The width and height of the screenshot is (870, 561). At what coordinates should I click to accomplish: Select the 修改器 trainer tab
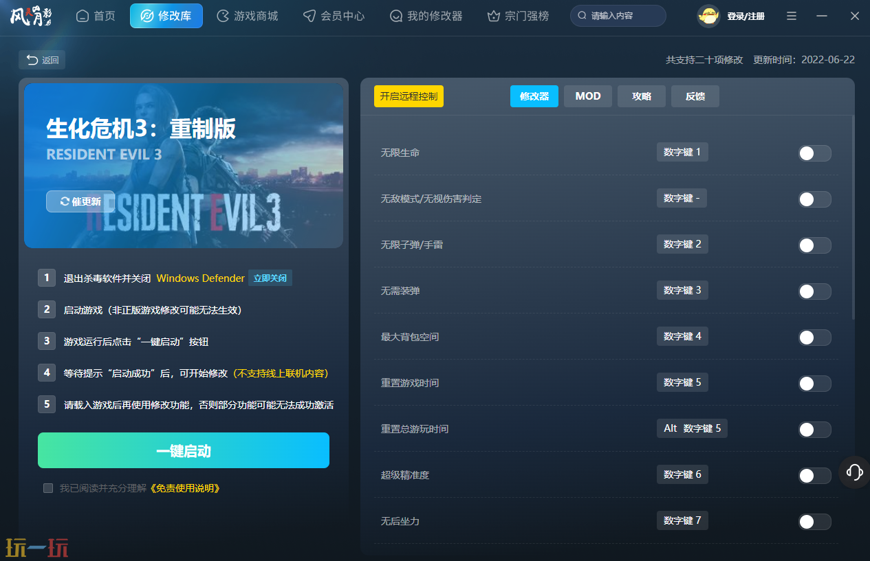(534, 96)
